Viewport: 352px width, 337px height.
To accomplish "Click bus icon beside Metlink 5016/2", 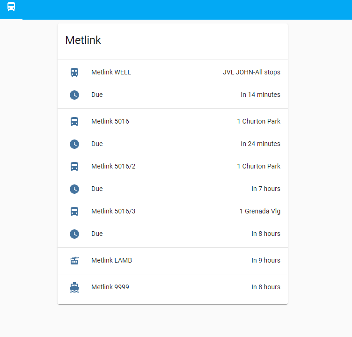I will (74, 166).
